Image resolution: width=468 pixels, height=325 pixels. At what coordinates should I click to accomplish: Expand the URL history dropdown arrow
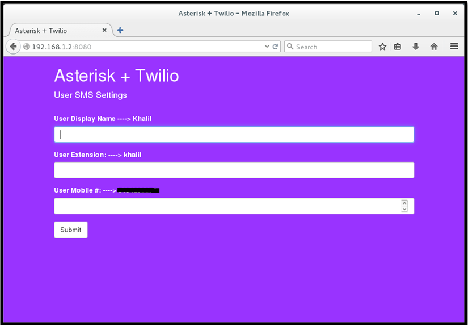pyautogui.click(x=267, y=47)
